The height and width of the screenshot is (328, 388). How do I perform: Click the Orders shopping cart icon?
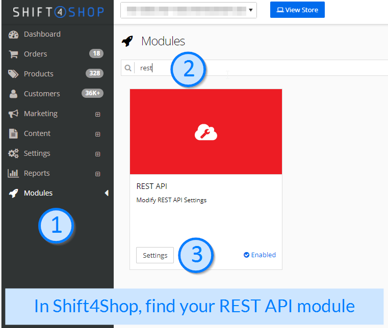pos(13,54)
